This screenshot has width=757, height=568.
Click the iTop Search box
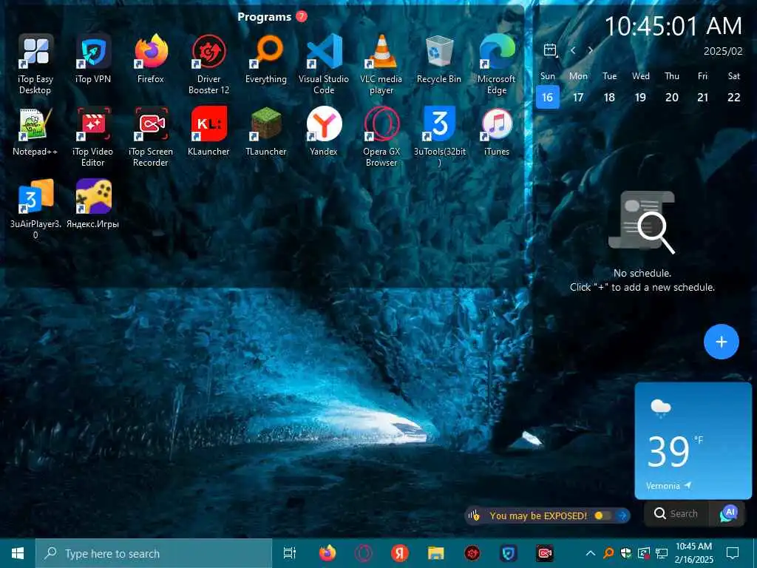(676, 513)
